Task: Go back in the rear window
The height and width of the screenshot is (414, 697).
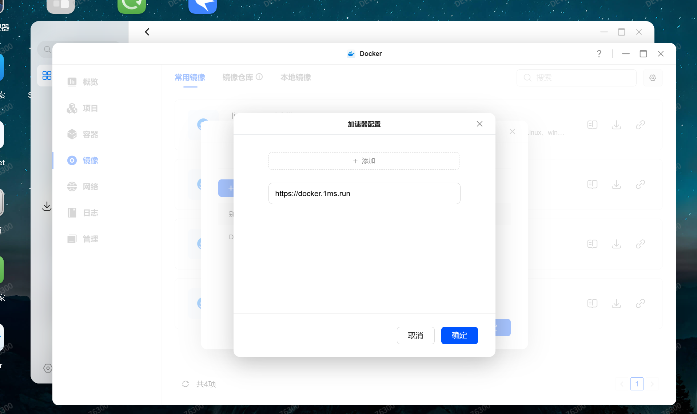Action: [147, 32]
